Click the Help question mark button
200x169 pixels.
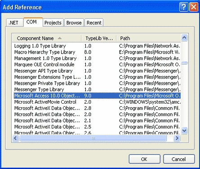[184, 7]
